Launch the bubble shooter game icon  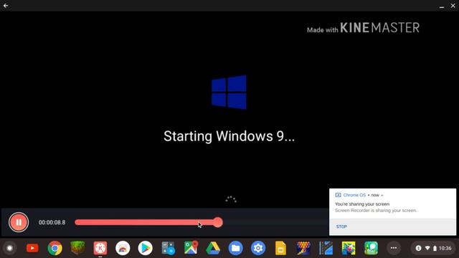303,248
